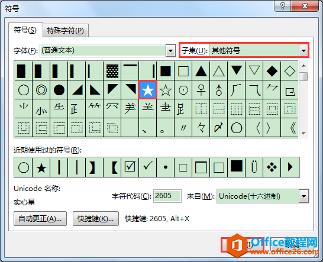The width and height of the screenshot is (323, 262).
Task: Pick the solid black upward triangle symbol
Action: pos(201,71)
